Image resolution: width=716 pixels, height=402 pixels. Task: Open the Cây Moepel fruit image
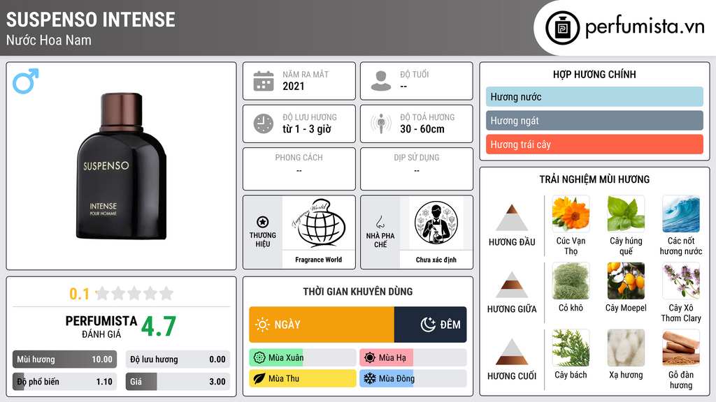(x=626, y=281)
